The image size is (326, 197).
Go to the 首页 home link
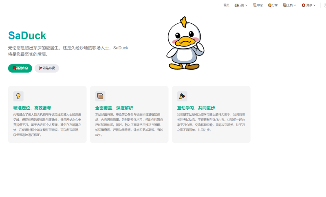click(x=226, y=5)
